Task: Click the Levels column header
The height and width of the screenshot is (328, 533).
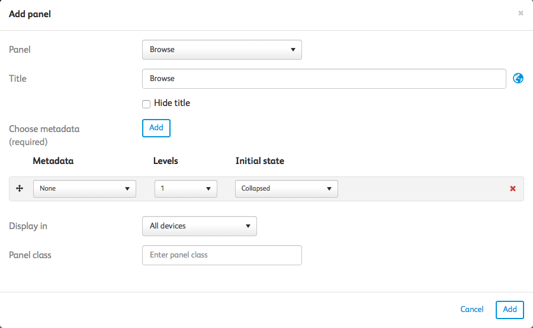Action: pos(166,161)
